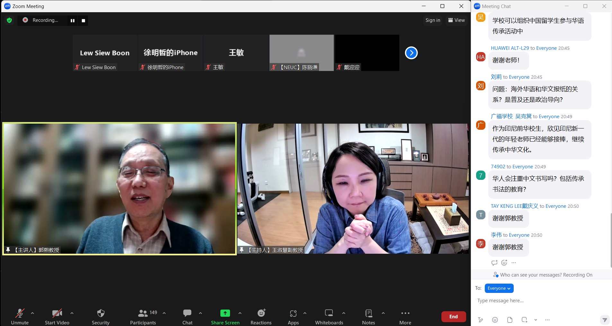Select 【NEUC】陈晓谦 thumbnail
Image resolution: width=612 pixels, height=326 pixels.
click(x=302, y=53)
